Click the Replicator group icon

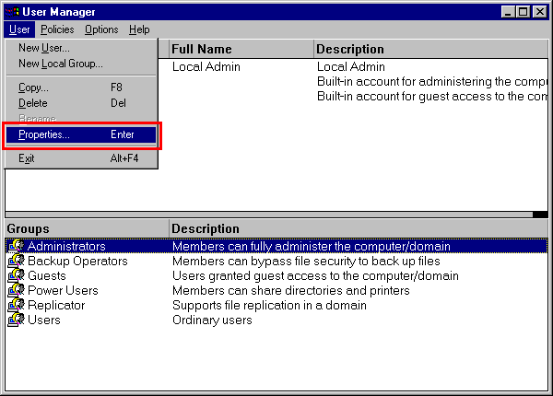point(16,305)
